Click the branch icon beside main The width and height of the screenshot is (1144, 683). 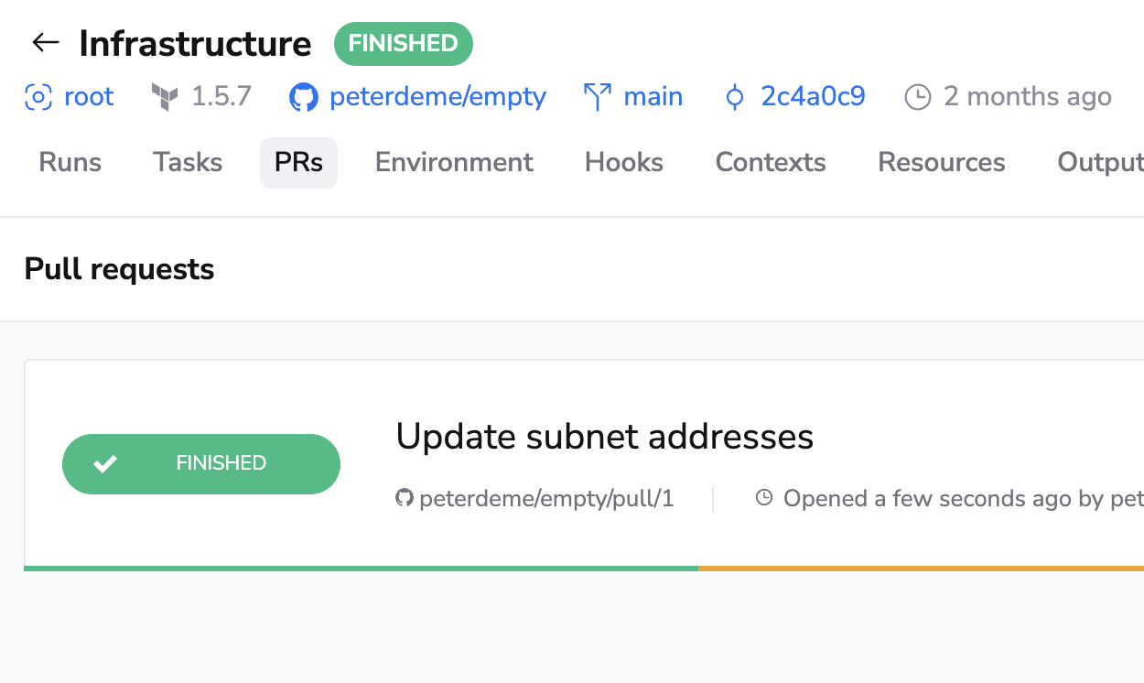[x=598, y=97]
